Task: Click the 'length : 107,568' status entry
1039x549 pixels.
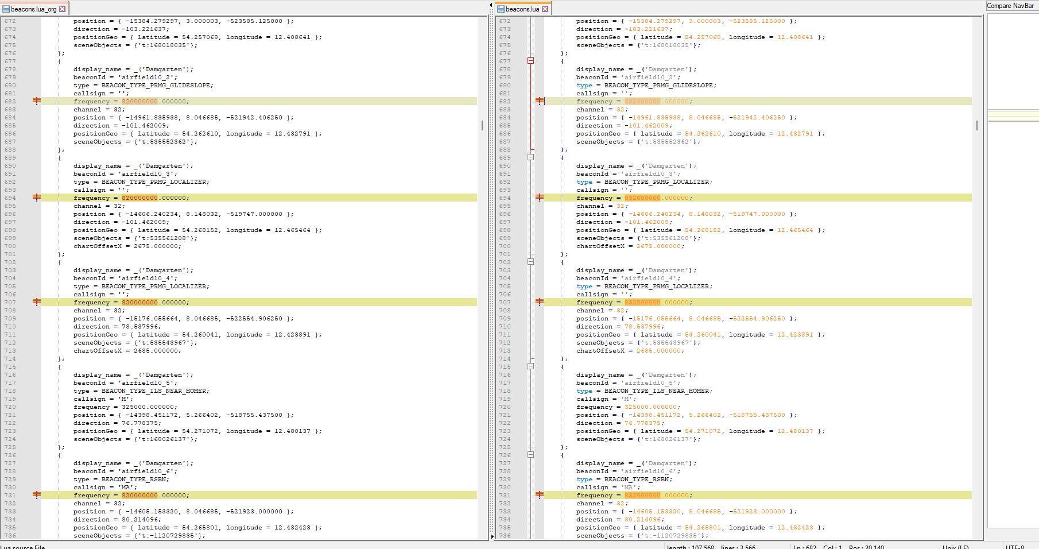Action: (x=690, y=547)
